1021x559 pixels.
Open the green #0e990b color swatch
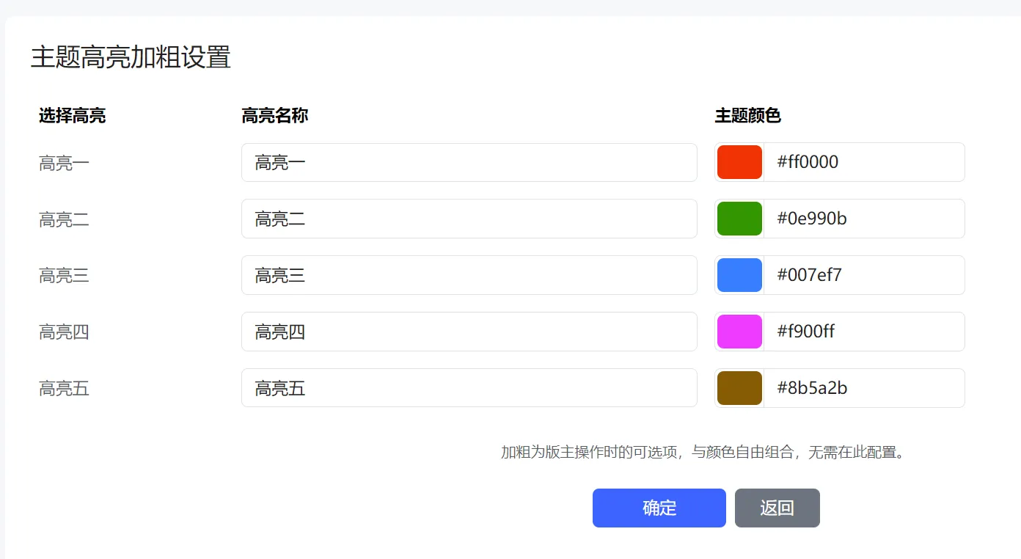click(739, 219)
